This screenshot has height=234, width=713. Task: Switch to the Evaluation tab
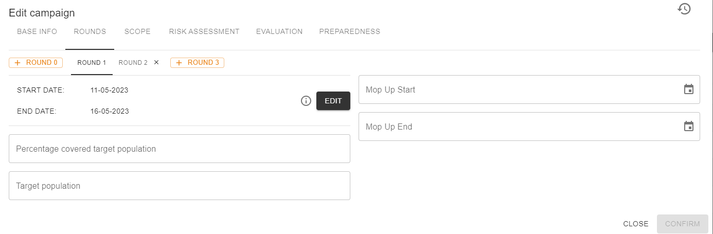tap(279, 31)
